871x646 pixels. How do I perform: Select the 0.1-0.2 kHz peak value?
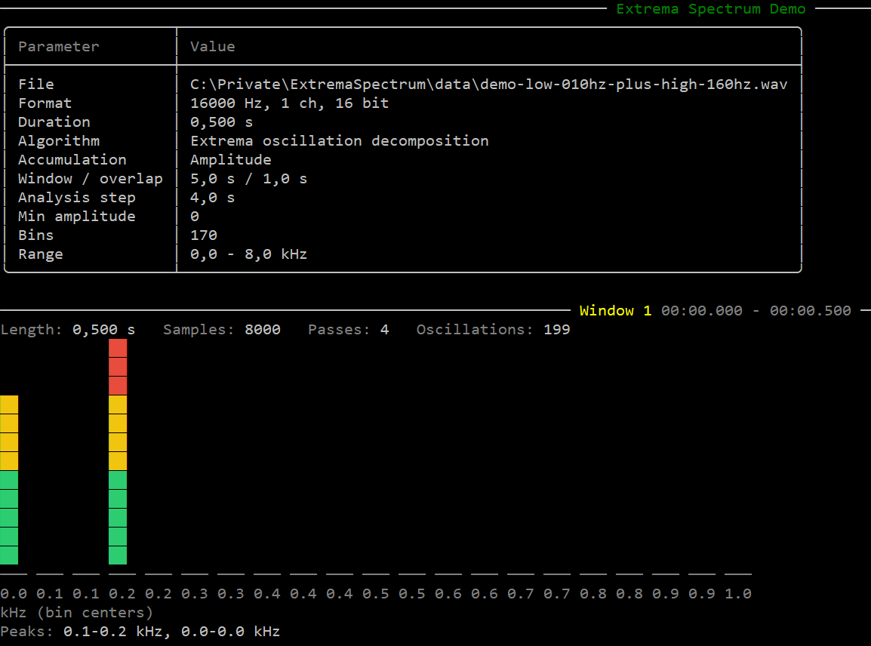click(x=112, y=632)
